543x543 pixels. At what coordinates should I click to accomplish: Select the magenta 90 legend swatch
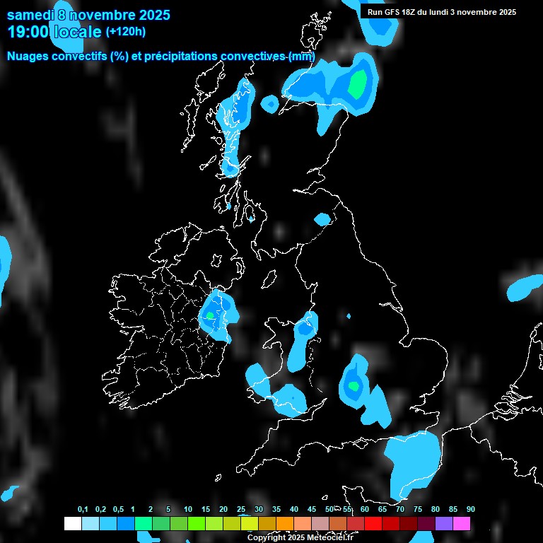[462, 524]
